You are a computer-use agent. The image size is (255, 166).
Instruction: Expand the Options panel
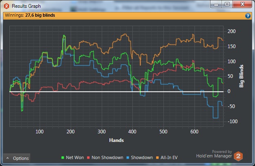17,158
